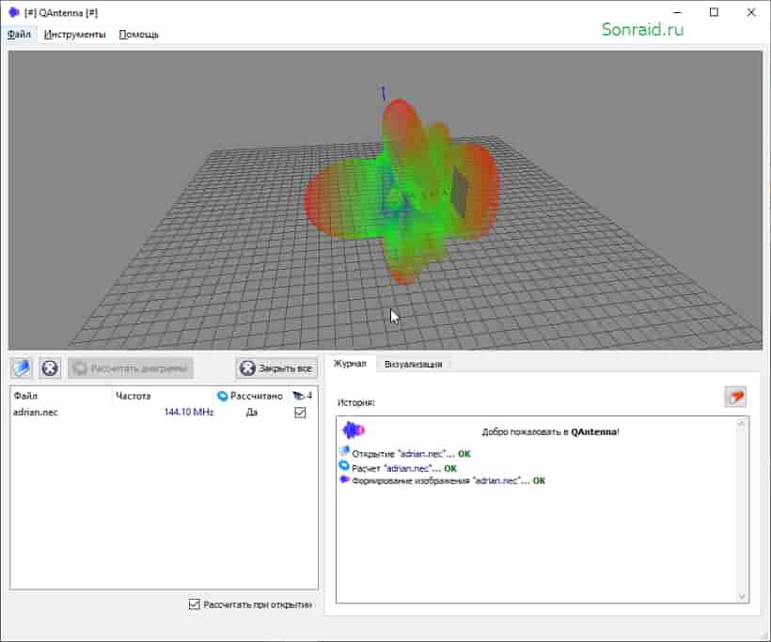
Task: Click the Открытие "adrian.nec" log entry
Action: (x=405, y=453)
